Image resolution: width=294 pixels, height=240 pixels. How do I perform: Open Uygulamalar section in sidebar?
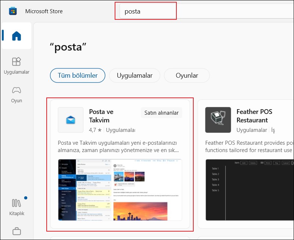tap(17, 66)
